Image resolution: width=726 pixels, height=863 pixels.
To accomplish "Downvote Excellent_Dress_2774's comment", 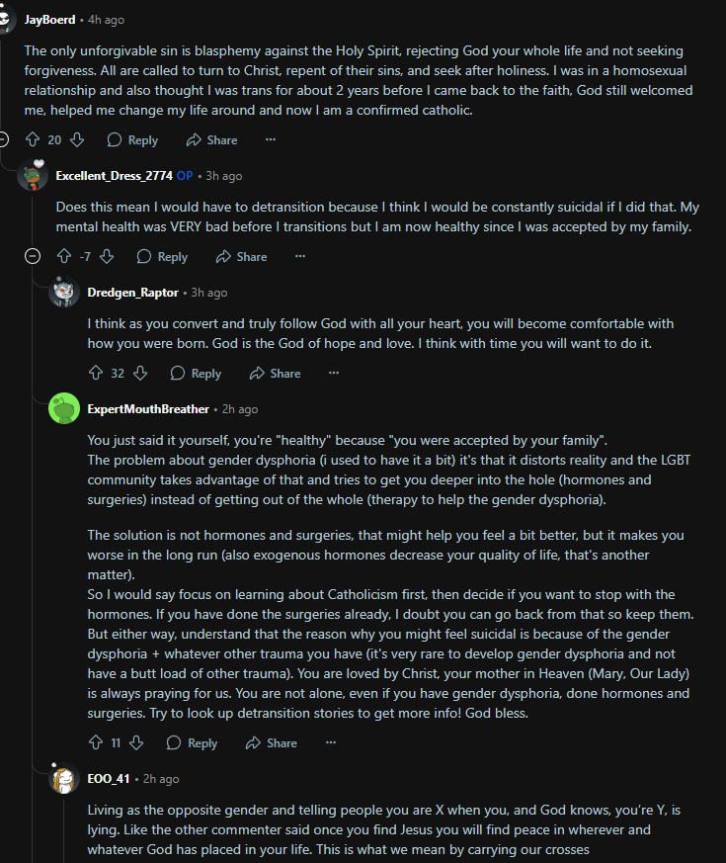I will 107,256.
